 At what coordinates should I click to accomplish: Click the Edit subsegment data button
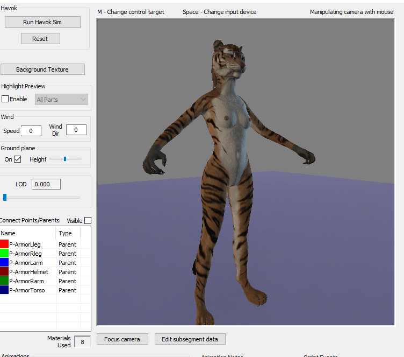pyautogui.click(x=190, y=339)
